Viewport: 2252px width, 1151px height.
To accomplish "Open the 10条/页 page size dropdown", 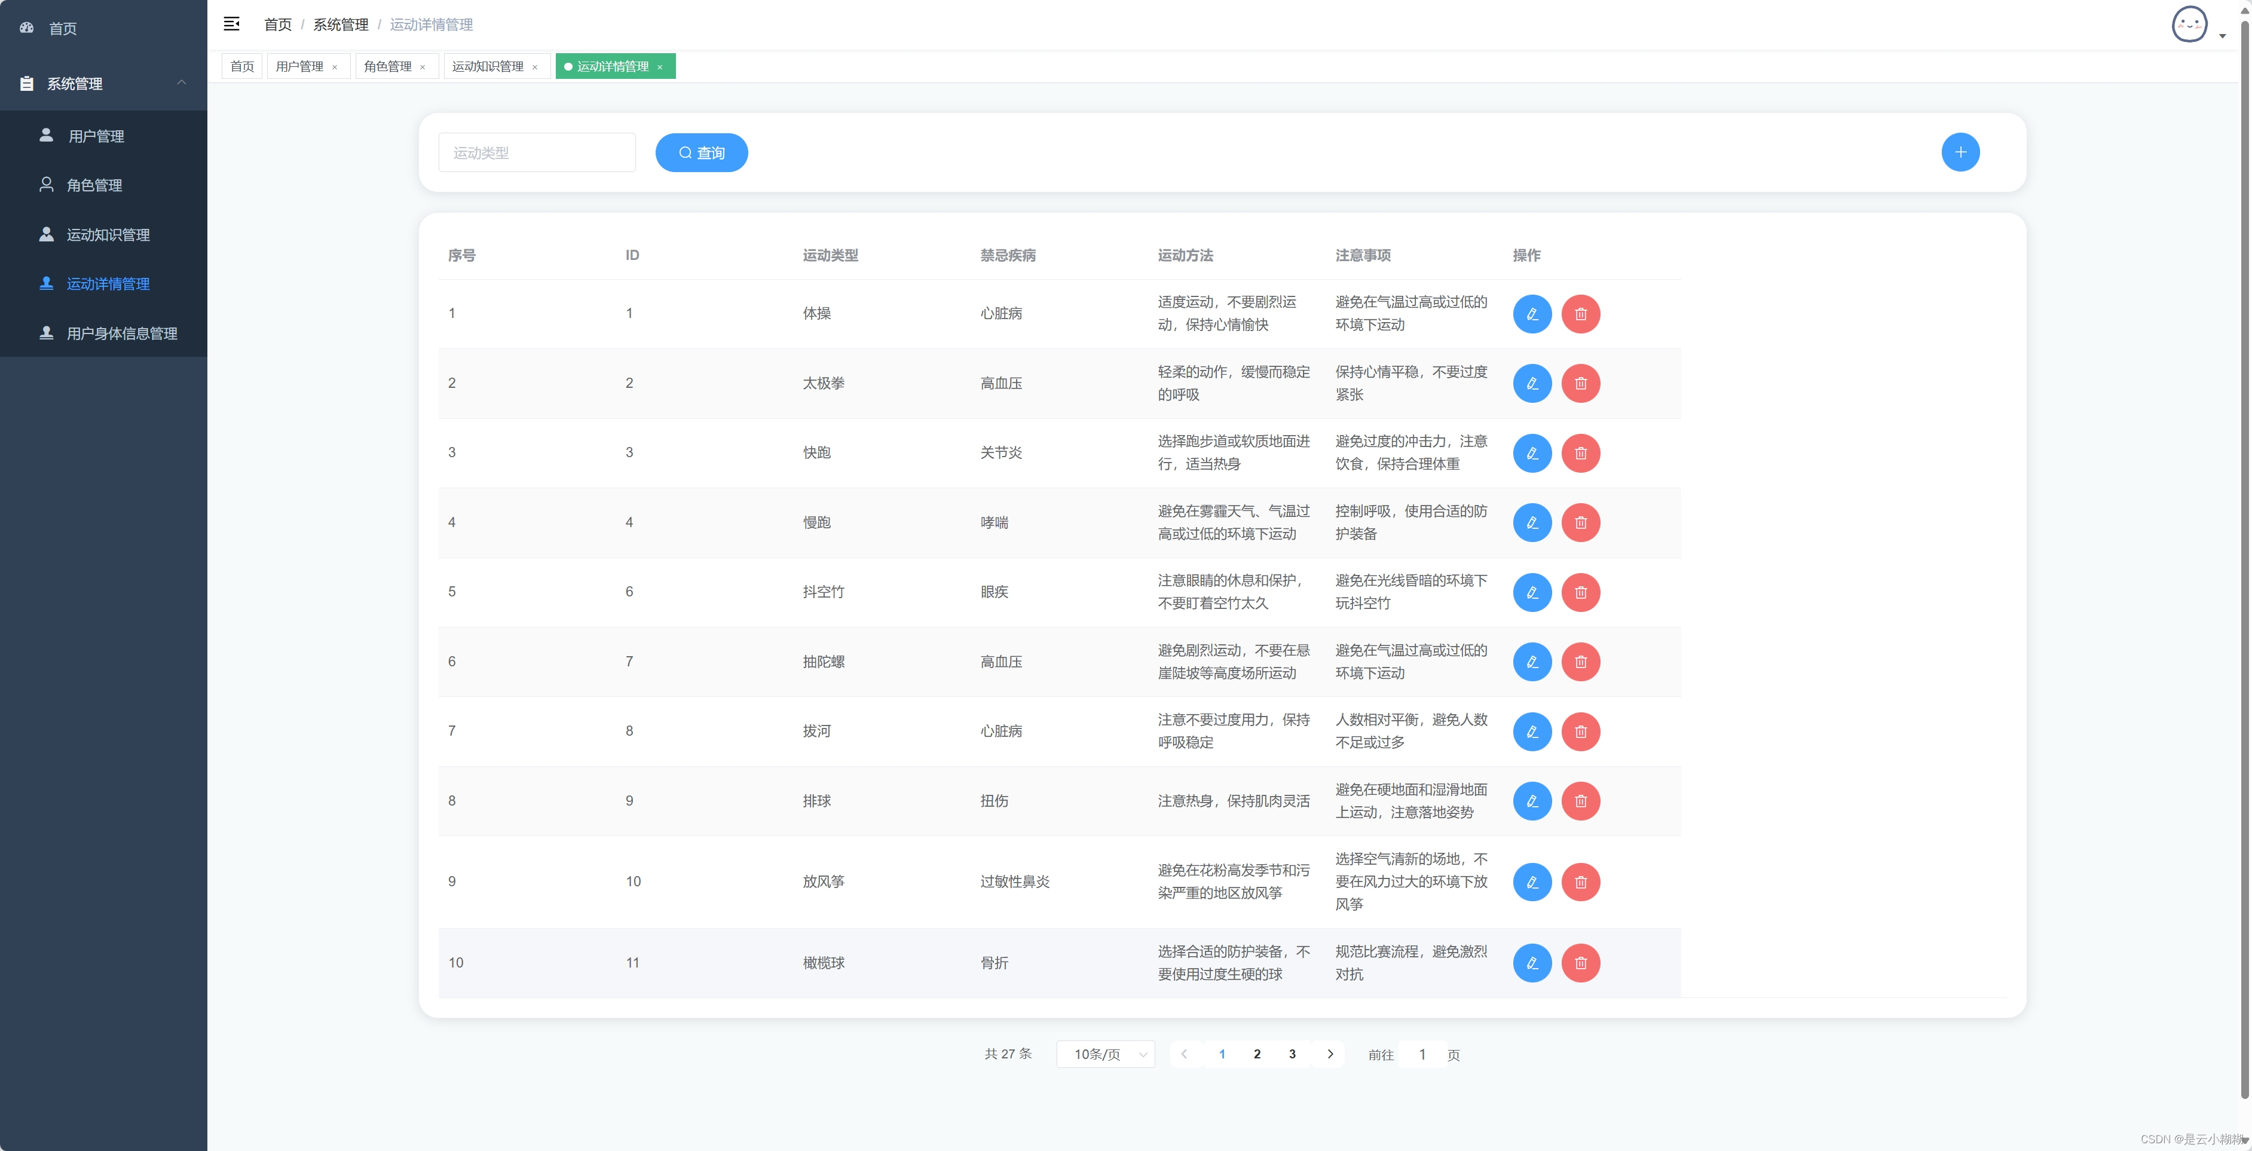I will (x=1105, y=1054).
